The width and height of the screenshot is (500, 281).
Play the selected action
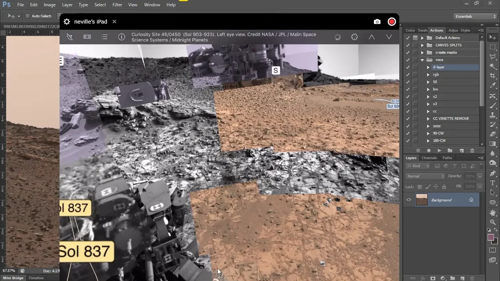click(439, 151)
